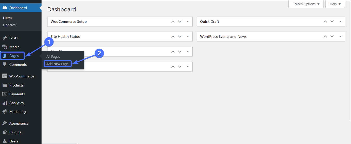Screen dimensions: 351x144
Task: Move the third left-column widget up
Action: coord(173,52)
